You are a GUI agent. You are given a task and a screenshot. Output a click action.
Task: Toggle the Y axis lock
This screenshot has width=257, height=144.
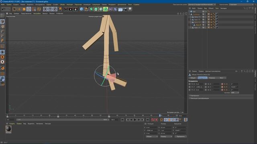tap(50, 9)
